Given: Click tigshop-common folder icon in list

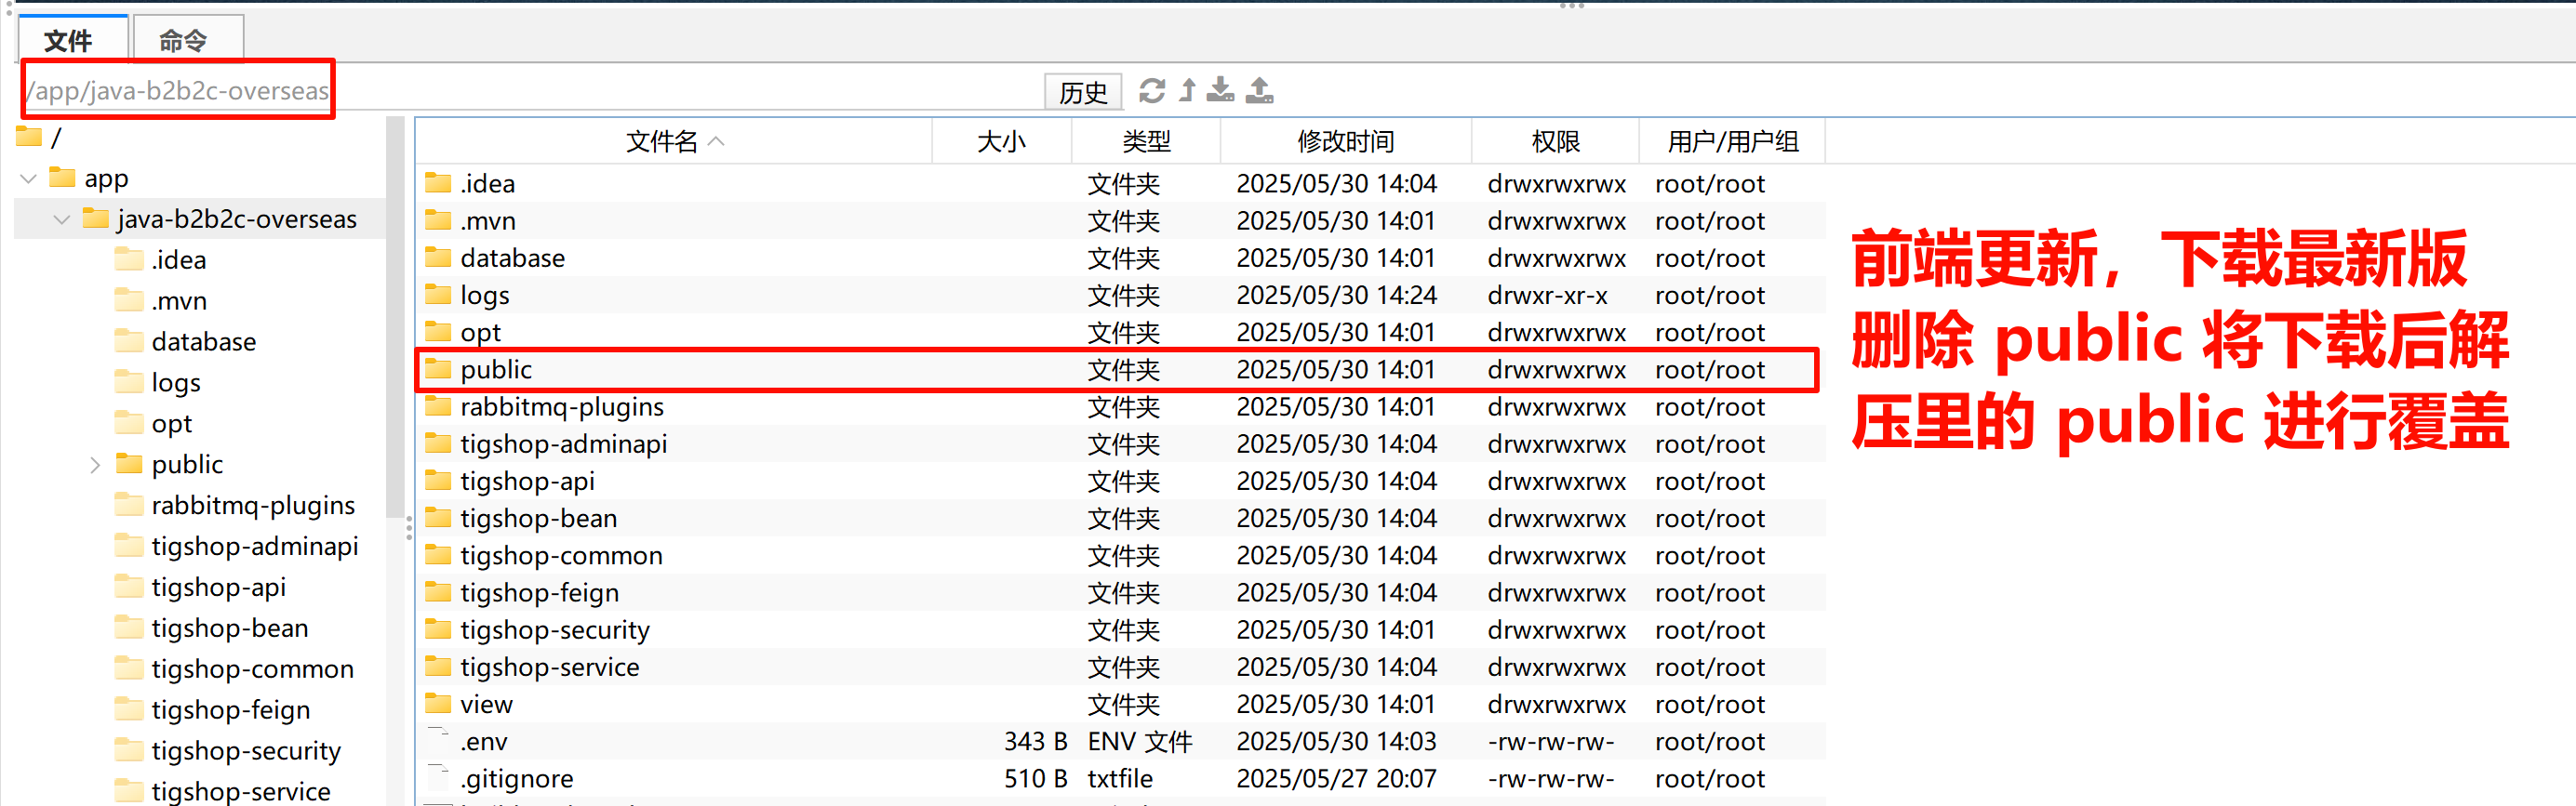Looking at the screenshot, I should [437, 554].
